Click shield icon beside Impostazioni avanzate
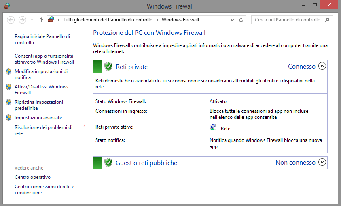341x206 pixels. 8,118
